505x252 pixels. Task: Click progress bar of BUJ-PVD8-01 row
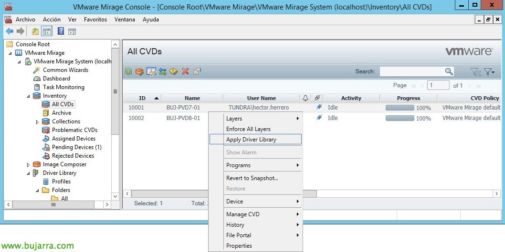400,118
